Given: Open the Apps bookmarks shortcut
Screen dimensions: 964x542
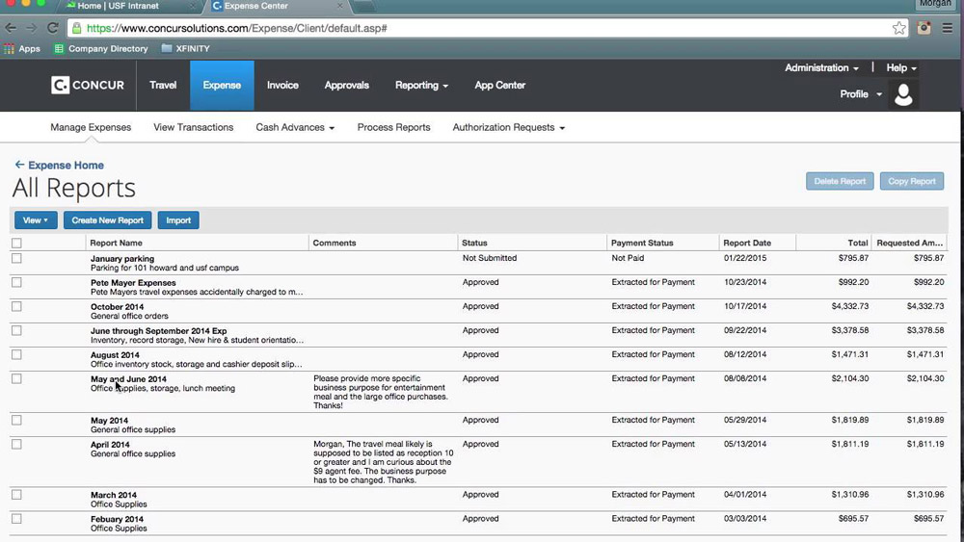Looking at the screenshot, I should tap(22, 48).
